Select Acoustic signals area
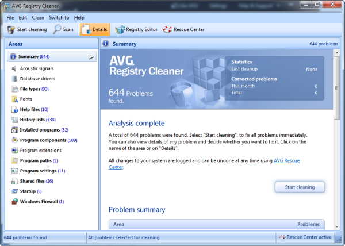The width and height of the screenshot is (345, 246). tap(37, 68)
